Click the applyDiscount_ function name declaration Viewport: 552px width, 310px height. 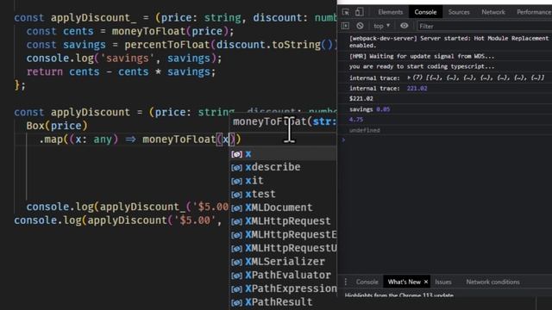click(x=93, y=18)
